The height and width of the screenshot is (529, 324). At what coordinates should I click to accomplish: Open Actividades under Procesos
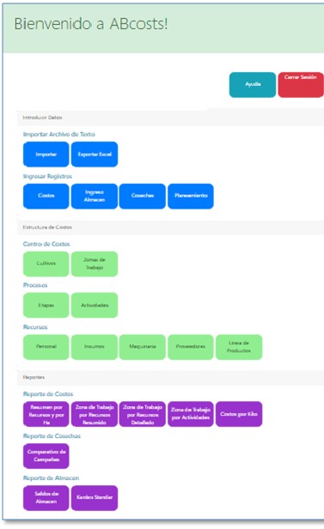[x=95, y=305]
